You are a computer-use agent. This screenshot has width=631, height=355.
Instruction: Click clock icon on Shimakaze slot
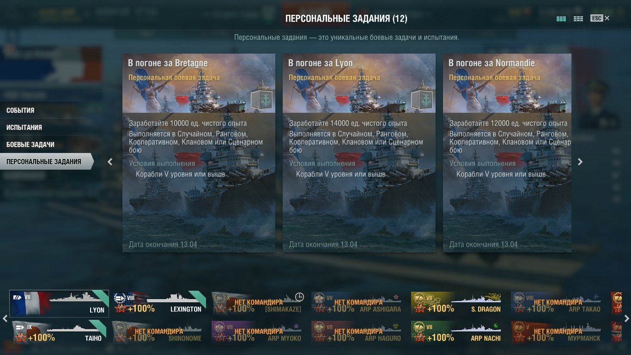coord(299,297)
